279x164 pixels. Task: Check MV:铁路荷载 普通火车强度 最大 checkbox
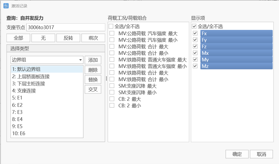tap(112, 60)
